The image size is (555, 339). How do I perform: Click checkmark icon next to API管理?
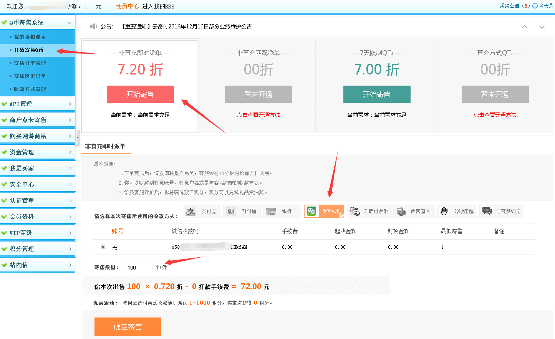pos(4,104)
